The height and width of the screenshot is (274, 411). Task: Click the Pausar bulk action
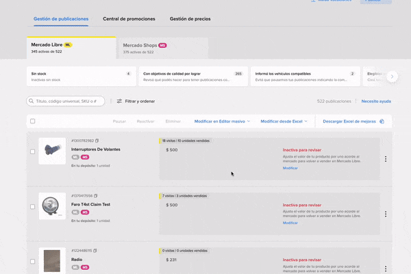point(119,121)
